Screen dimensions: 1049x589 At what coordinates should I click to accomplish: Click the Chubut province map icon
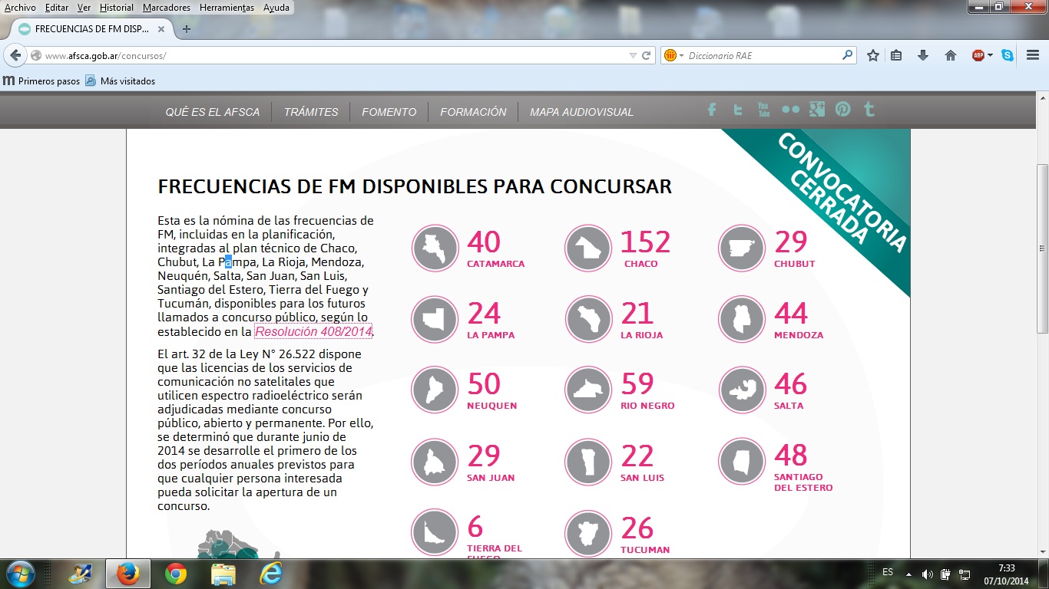742,248
